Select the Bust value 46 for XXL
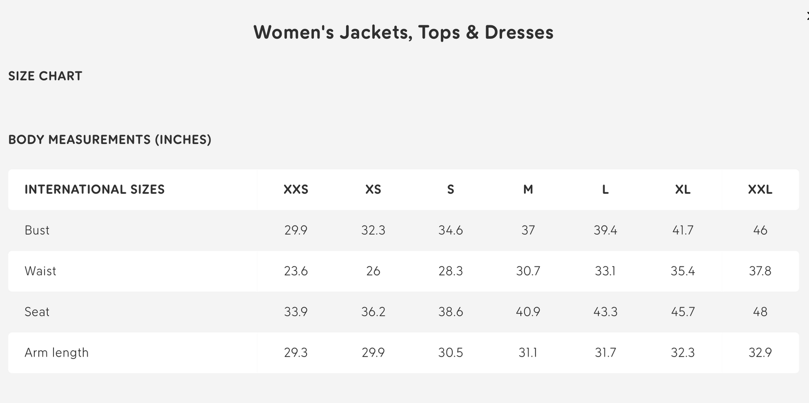The height and width of the screenshot is (403, 809). point(760,230)
